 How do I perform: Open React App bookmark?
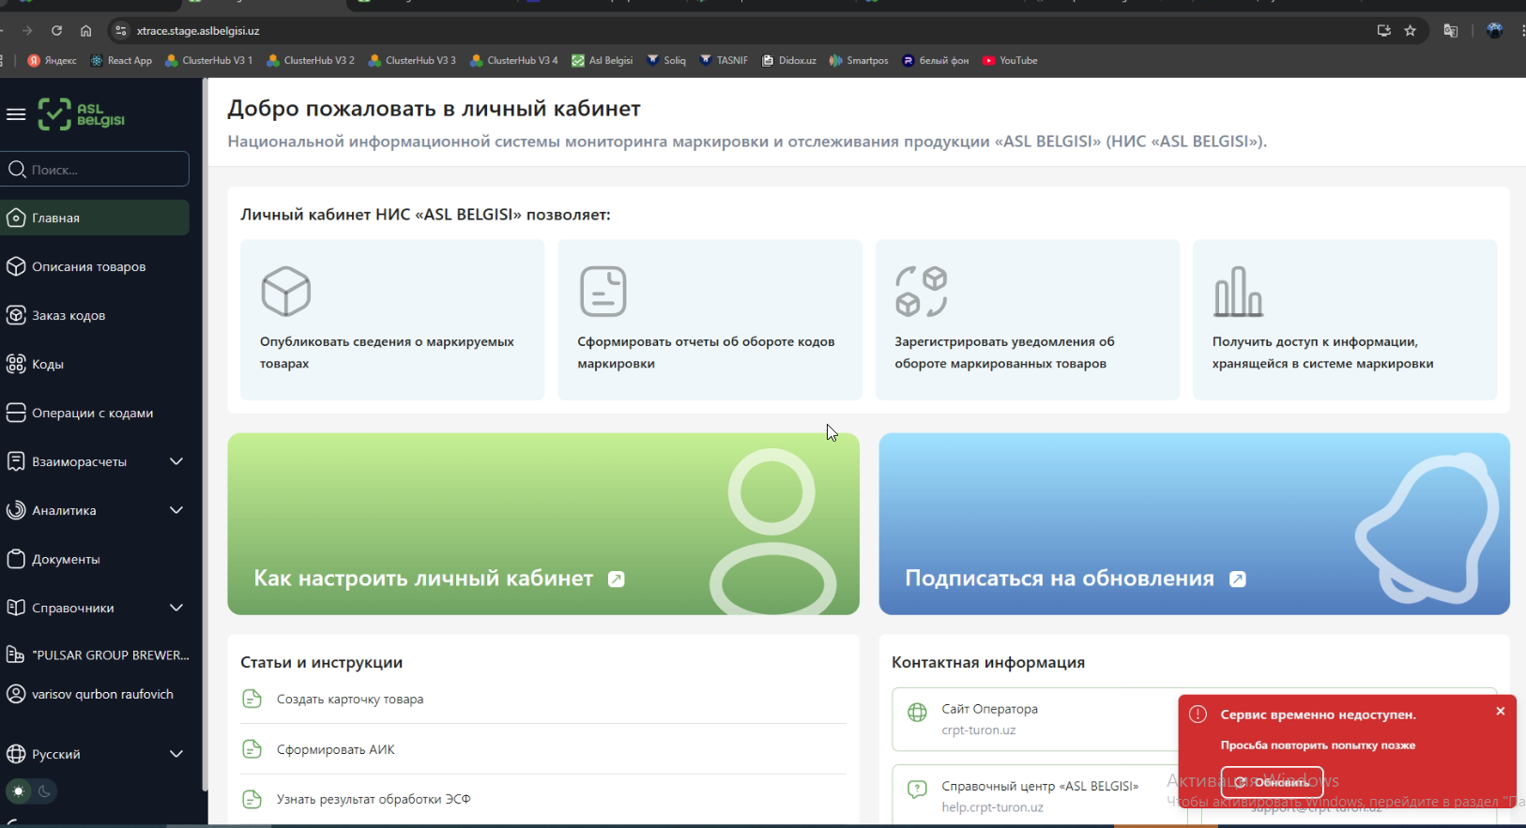tap(121, 61)
